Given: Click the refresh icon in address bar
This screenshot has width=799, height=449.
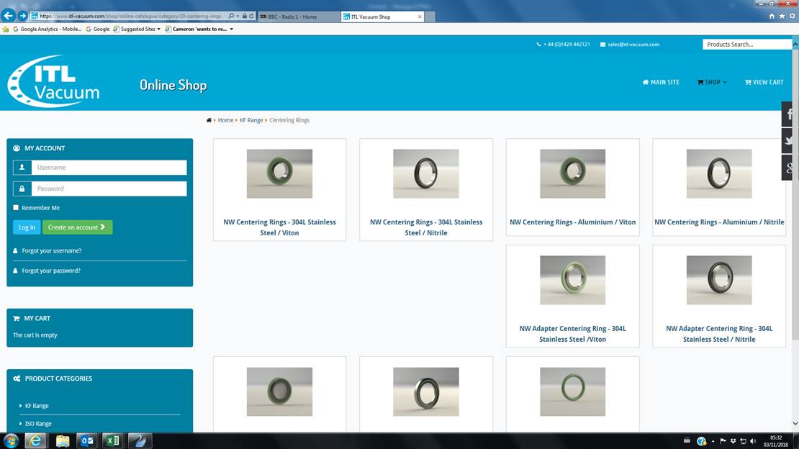Looking at the screenshot, I should 251,16.
